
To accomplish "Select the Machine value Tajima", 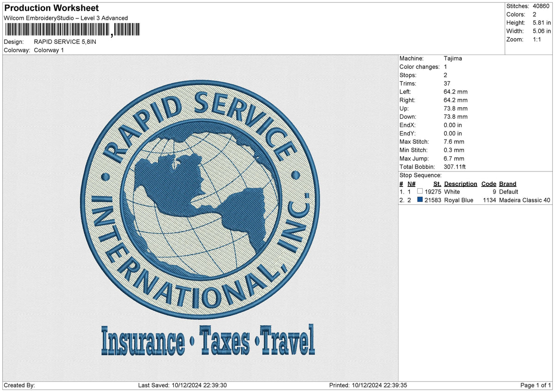I will 453,58.
